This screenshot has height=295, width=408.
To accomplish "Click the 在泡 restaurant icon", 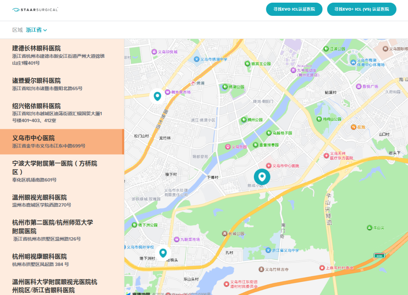I will click(x=353, y=127).
